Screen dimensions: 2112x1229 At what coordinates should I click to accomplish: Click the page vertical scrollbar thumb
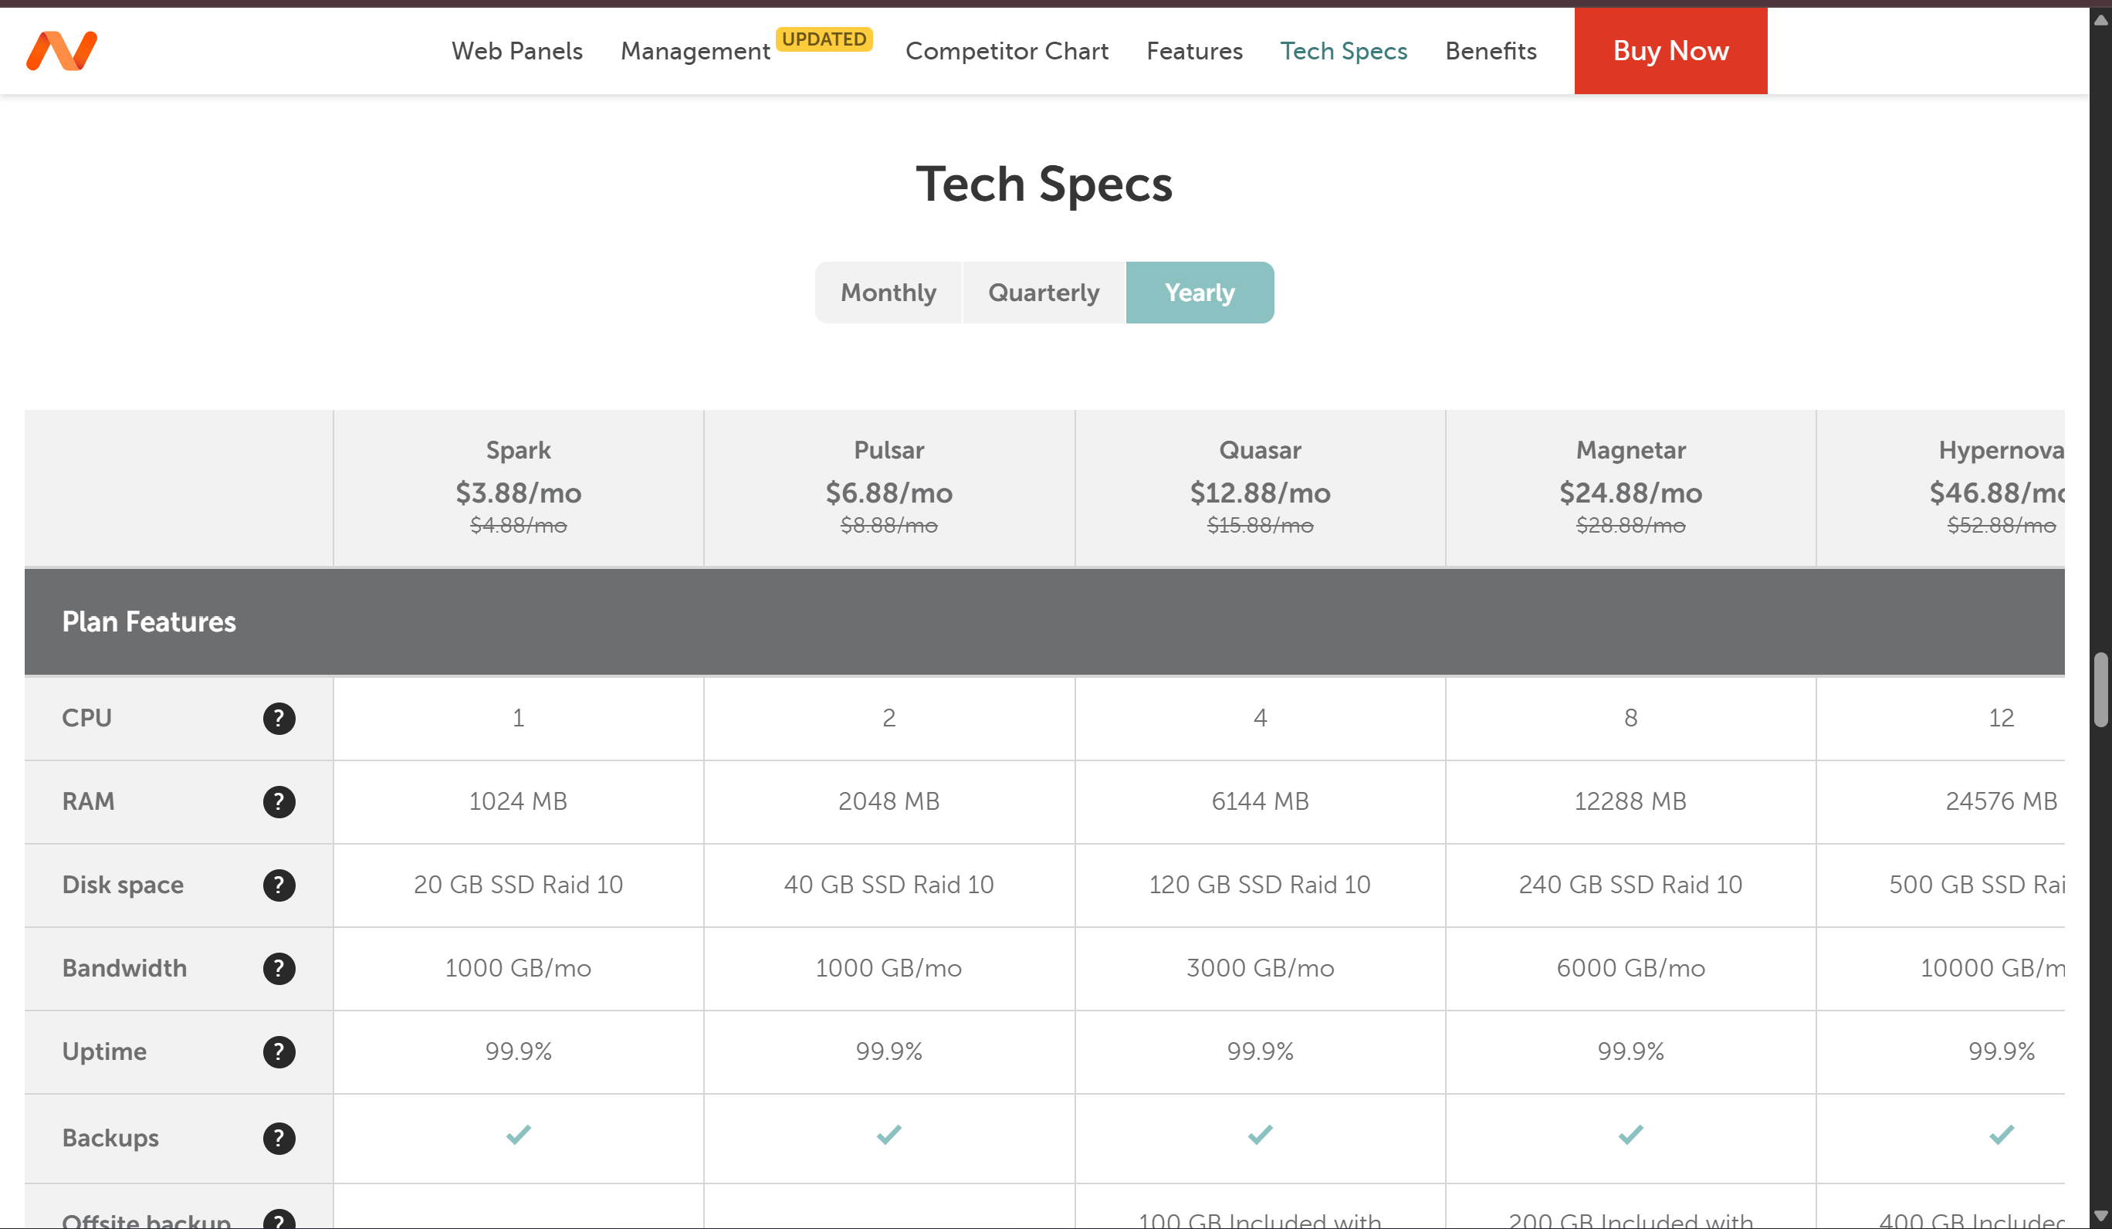[2100, 689]
